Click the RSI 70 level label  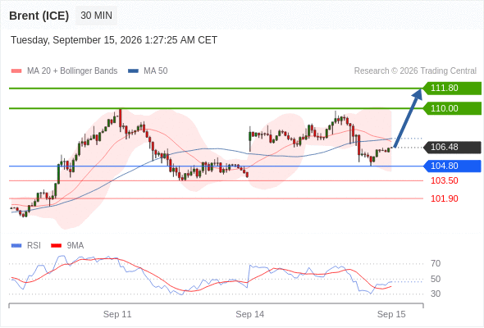point(436,263)
